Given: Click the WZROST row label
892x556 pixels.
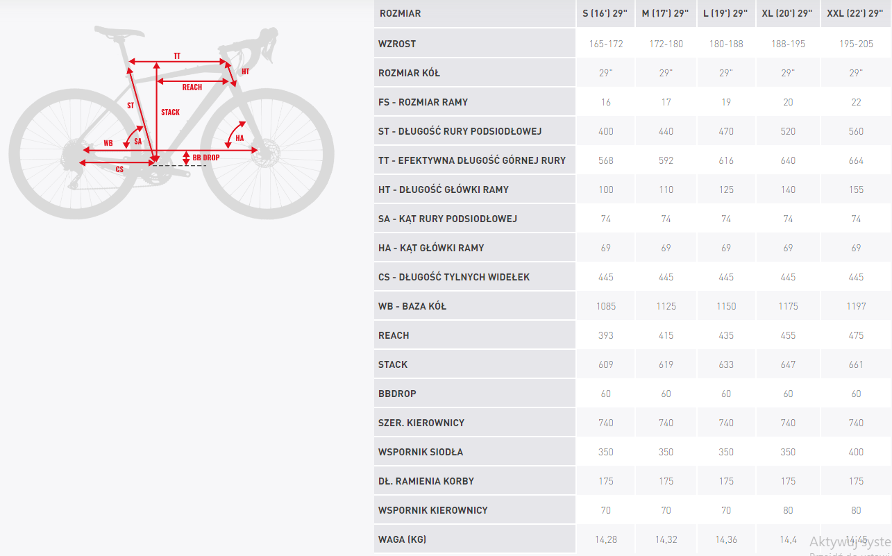Looking at the screenshot, I should click(x=397, y=44).
